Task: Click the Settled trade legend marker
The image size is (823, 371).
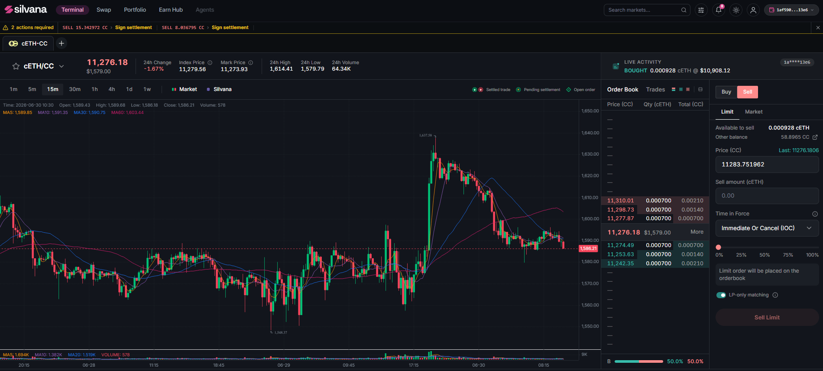Action: coord(477,90)
